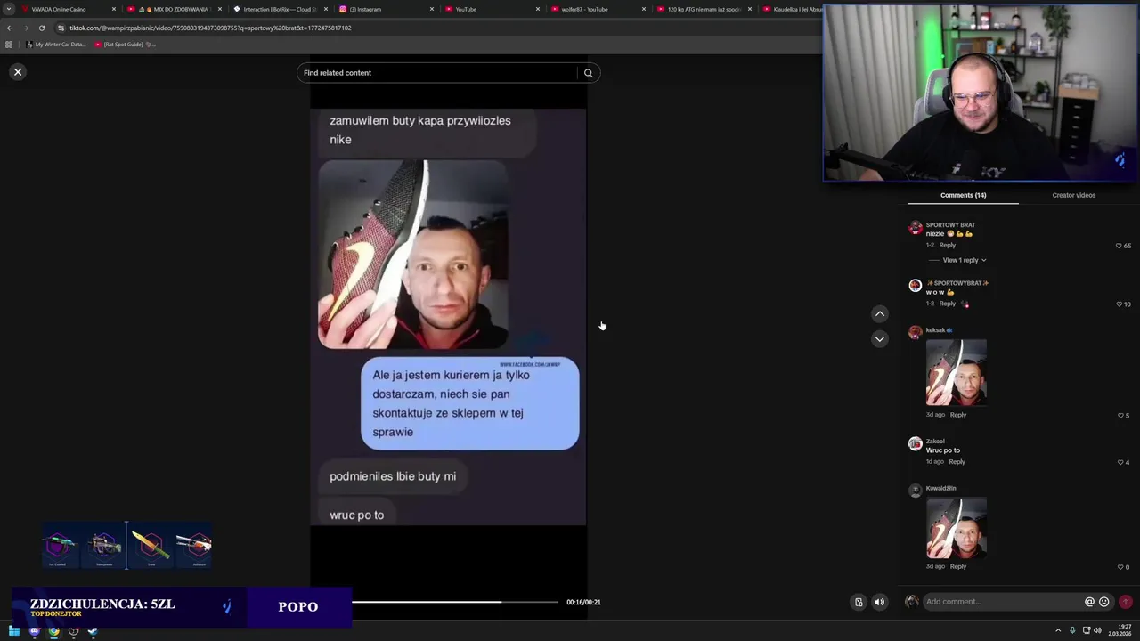This screenshot has width=1140, height=641.
Task: Open Kuwaidžiln's comment image thumbnail
Action: coord(957,527)
